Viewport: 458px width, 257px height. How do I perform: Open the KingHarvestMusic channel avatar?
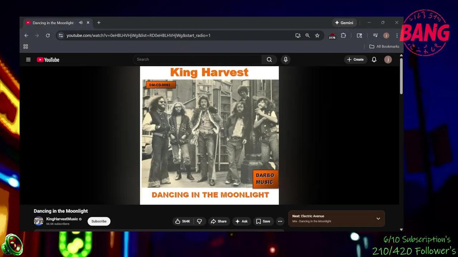(38, 221)
